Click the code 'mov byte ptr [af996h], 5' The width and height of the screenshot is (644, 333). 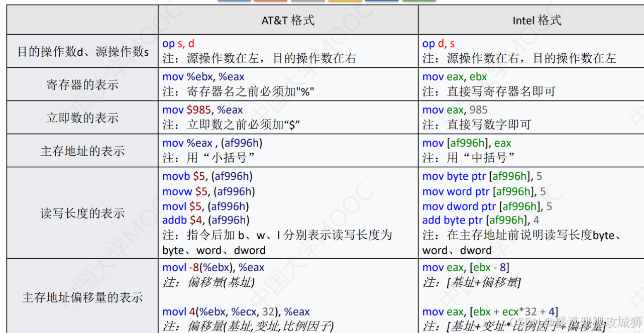tap(482, 176)
